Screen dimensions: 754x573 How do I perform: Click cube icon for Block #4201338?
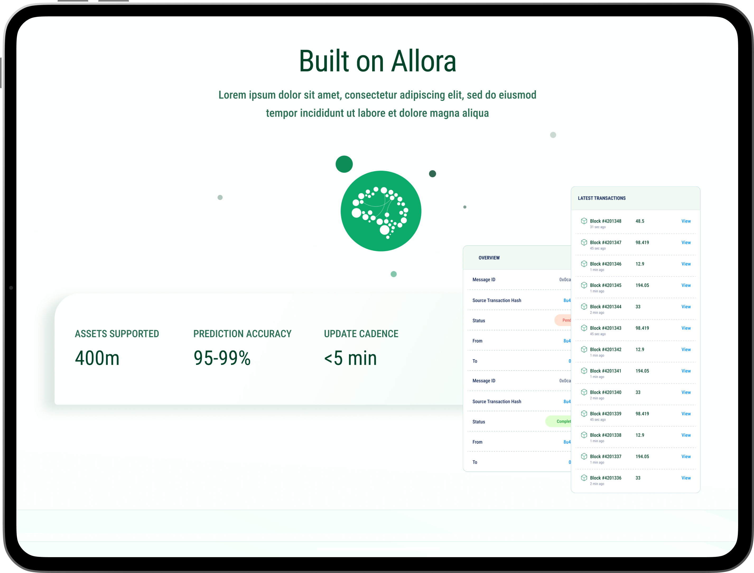pos(584,435)
